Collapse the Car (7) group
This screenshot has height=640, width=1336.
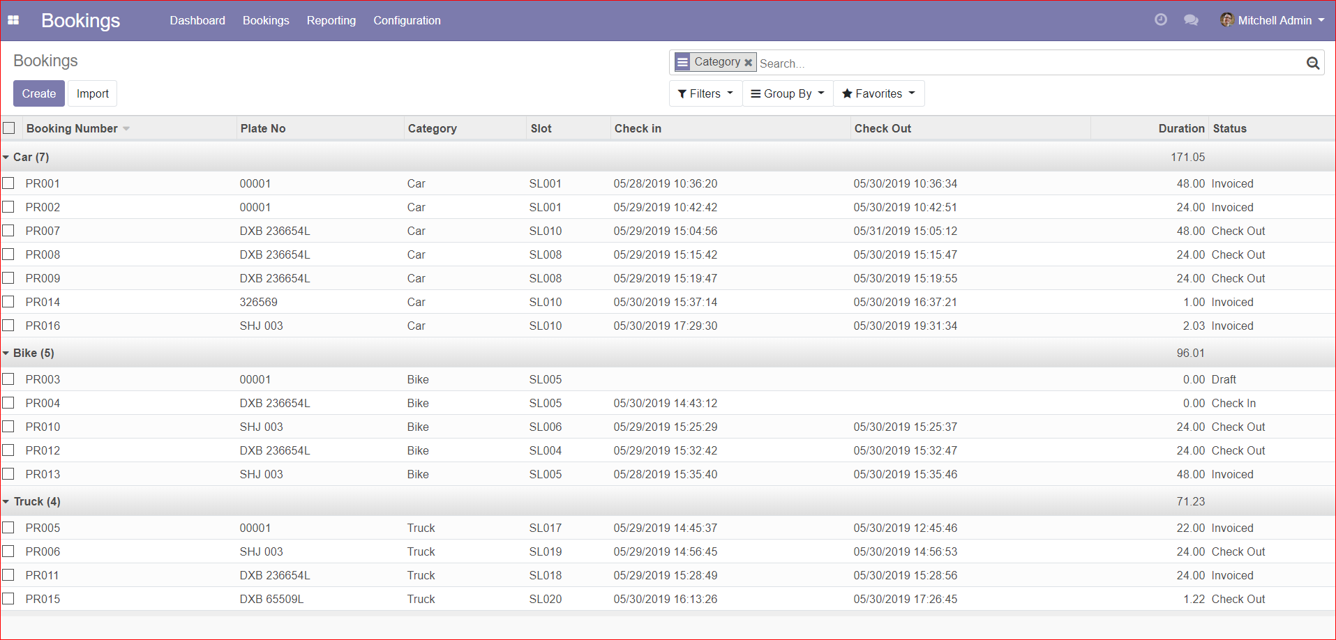pos(25,158)
